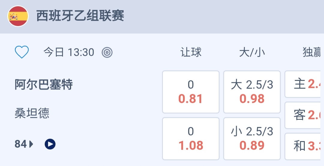Click the 84 markets count number
The width and height of the screenshot is (324, 166).
[21, 144]
